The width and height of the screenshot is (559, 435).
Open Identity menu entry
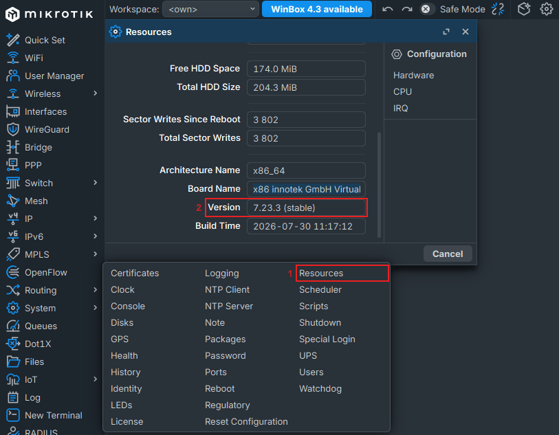tap(127, 389)
